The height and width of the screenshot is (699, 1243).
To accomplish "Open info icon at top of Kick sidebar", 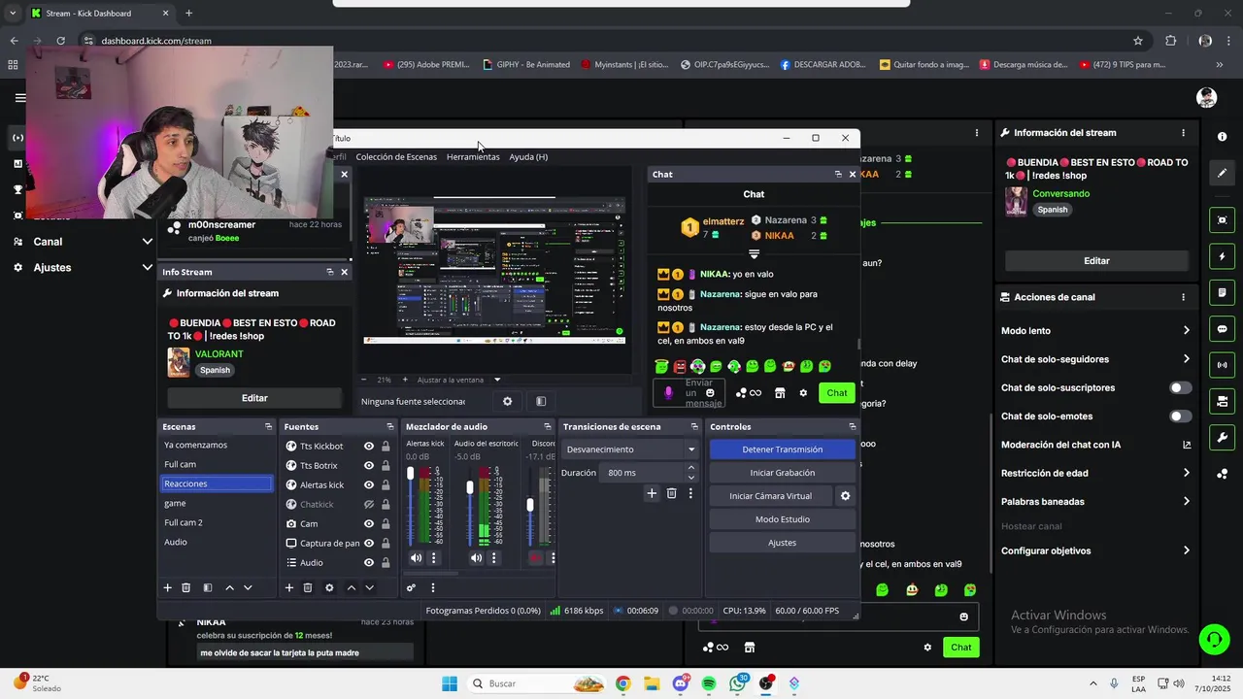I will click(x=1223, y=137).
